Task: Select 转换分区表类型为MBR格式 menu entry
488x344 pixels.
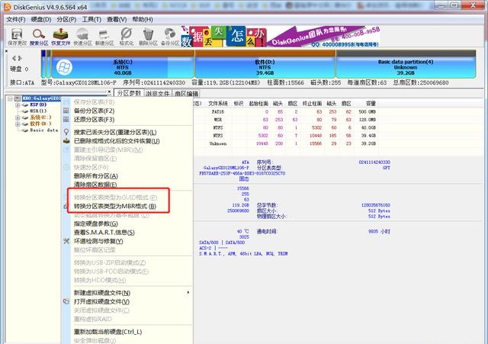Action: pyautogui.click(x=115, y=207)
